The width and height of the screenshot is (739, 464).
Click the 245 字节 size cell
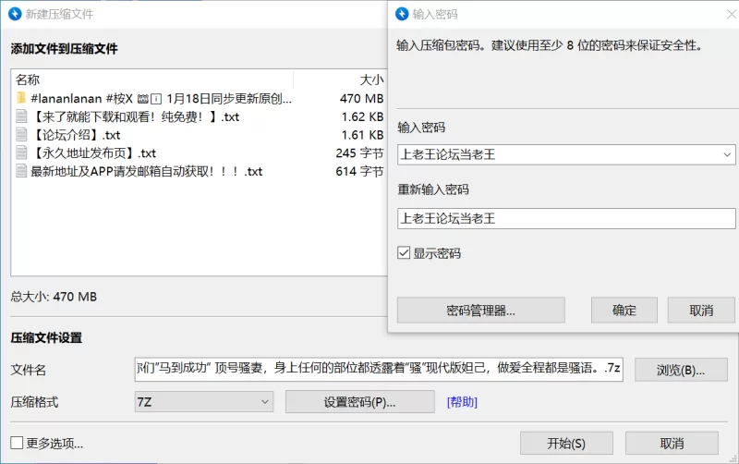coord(359,153)
